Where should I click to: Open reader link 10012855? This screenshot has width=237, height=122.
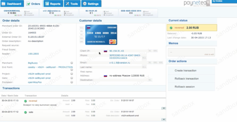pyautogui.click(x=33, y=54)
